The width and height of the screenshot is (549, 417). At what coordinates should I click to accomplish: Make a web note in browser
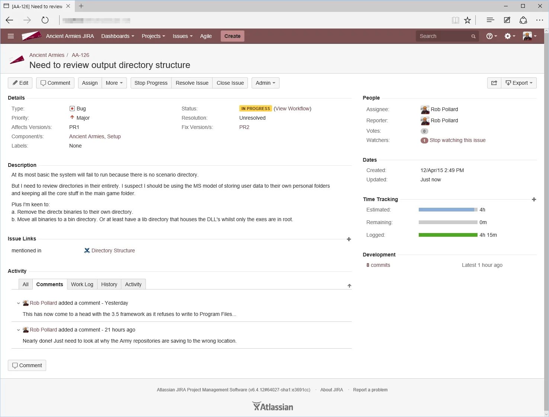[507, 20]
